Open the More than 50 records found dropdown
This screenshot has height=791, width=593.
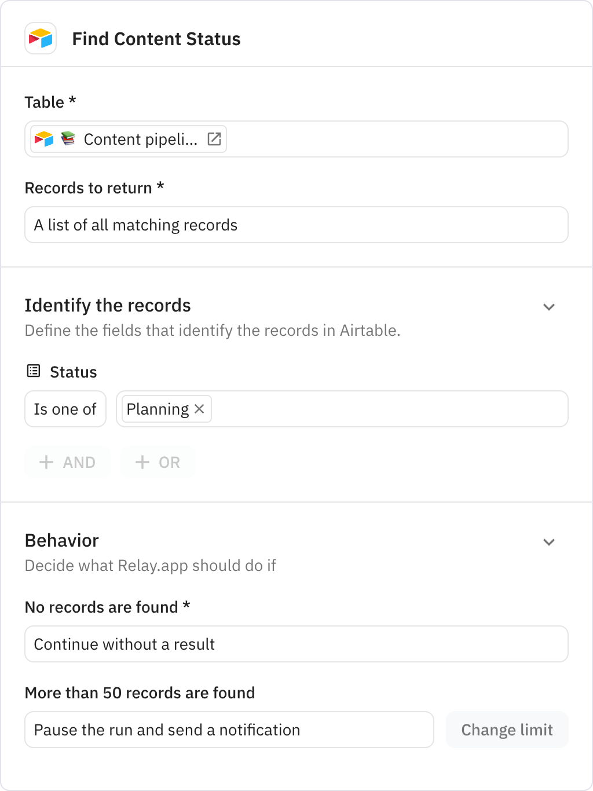pos(229,730)
